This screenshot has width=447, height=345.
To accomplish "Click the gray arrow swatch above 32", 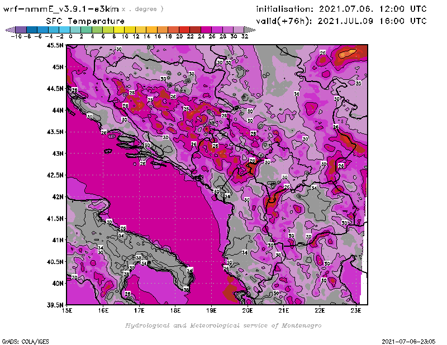I will point(250,30).
